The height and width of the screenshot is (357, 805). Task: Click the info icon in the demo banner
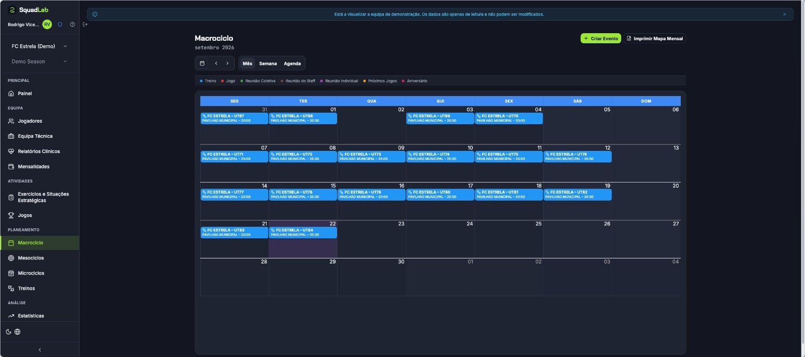pyautogui.click(x=95, y=14)
